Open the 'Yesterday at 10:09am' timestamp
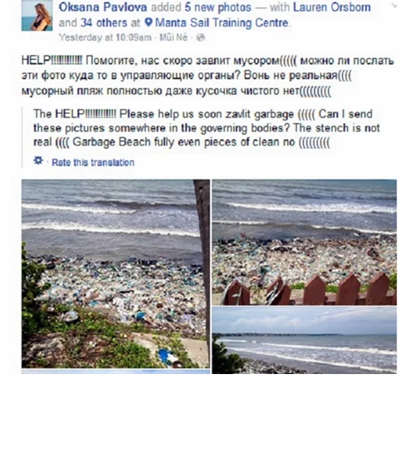Image resolution: width=415 pixels, height=463 pixels. [105, 37]
